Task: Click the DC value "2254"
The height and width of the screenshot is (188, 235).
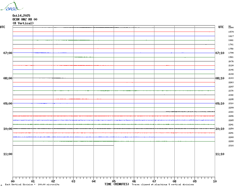Action: [x=231, y=129]
